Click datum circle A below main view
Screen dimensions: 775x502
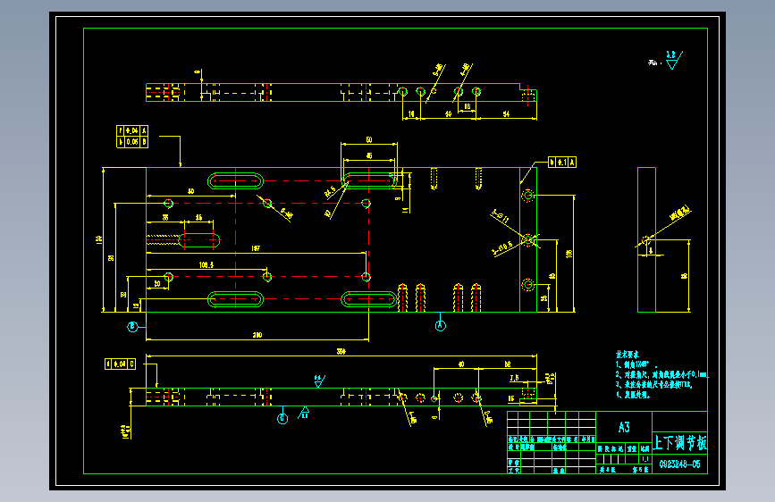pos(441,326)
